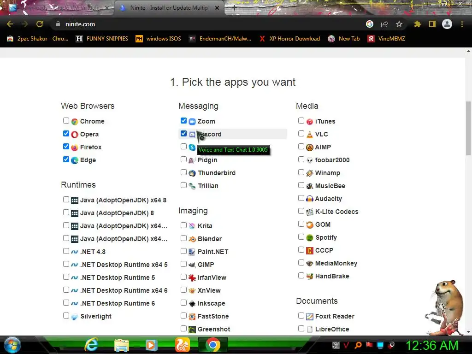The image size is (472, 354).
Task: Click the HandBrake label
Action: (x=332, y=277)
